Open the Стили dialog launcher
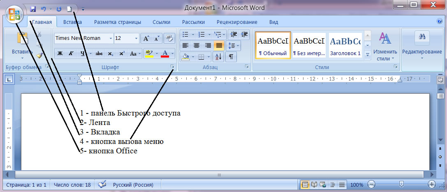Screen dimensions: 447x192 pos(396,67)
